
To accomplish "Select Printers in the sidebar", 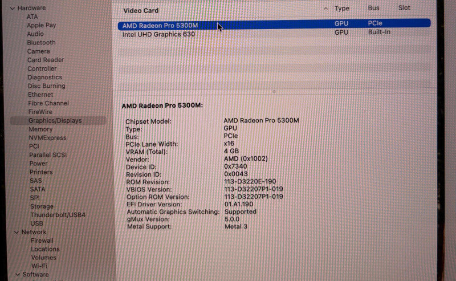I will point(41,172).
